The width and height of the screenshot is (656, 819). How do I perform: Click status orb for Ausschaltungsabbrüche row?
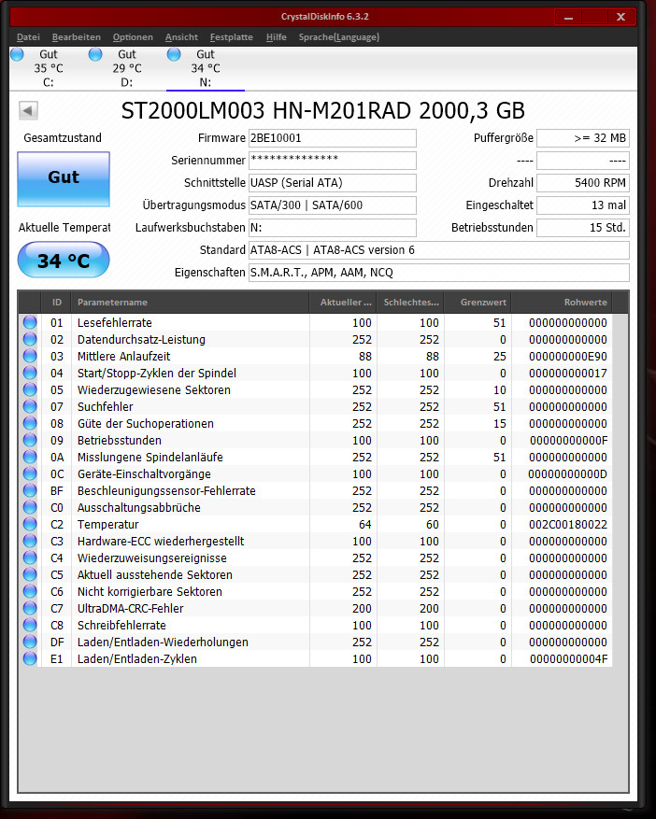pos(30,507)
